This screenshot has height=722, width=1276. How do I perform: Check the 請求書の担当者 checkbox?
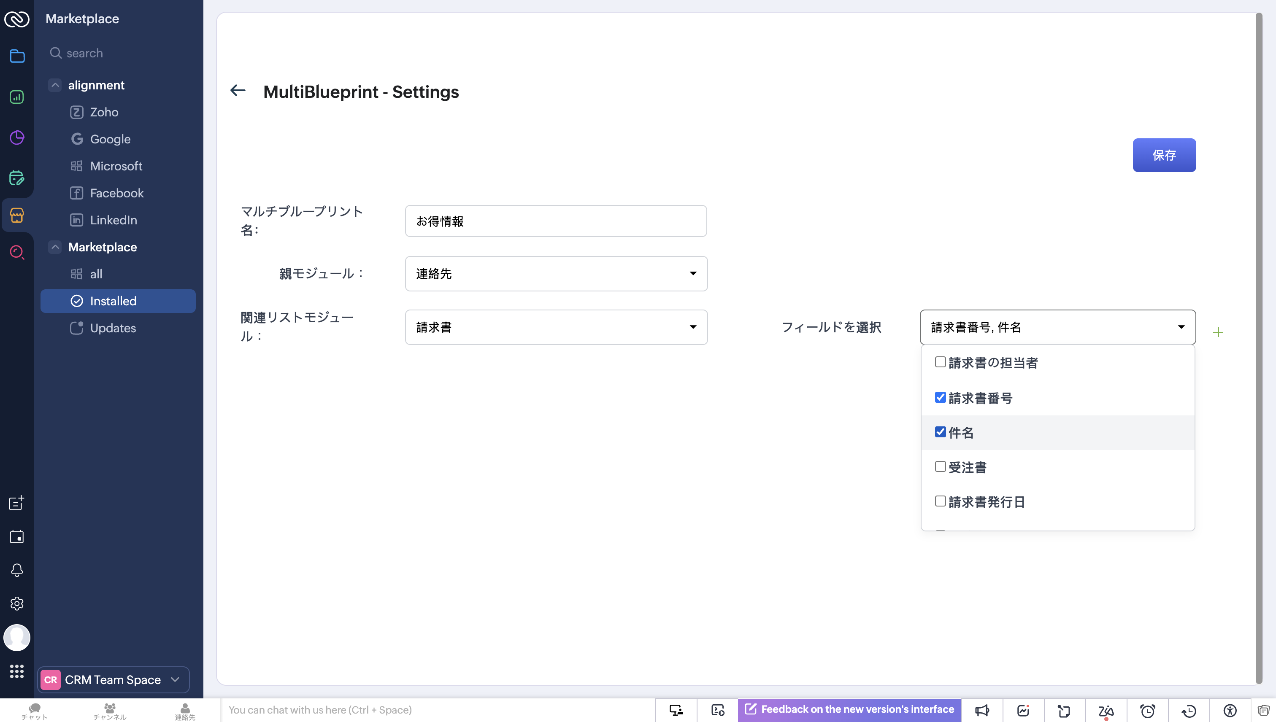[x=940, y=362]
